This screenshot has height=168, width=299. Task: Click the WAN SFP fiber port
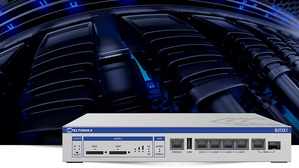pyautogui.click(x=274, y=145)
